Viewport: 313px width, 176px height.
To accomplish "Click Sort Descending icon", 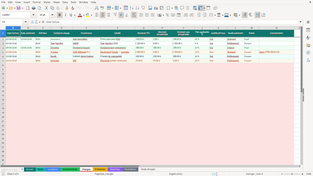I will (x=137, y=8).
